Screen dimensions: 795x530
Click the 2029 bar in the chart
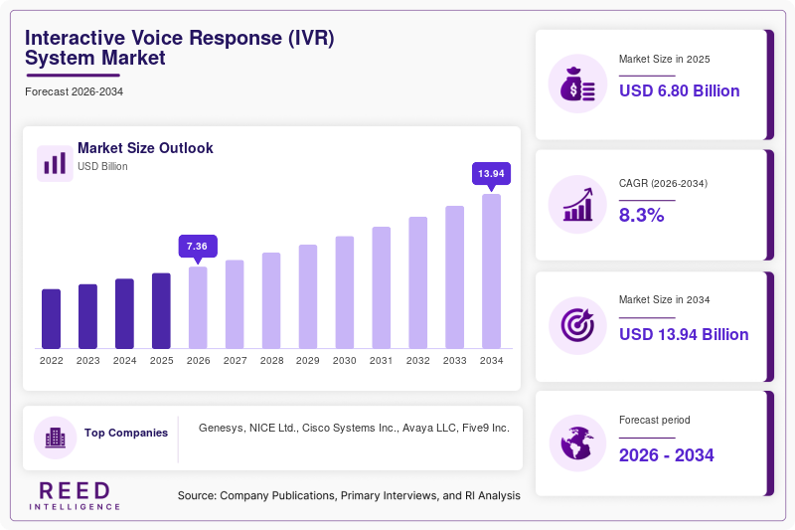(308, 296)
